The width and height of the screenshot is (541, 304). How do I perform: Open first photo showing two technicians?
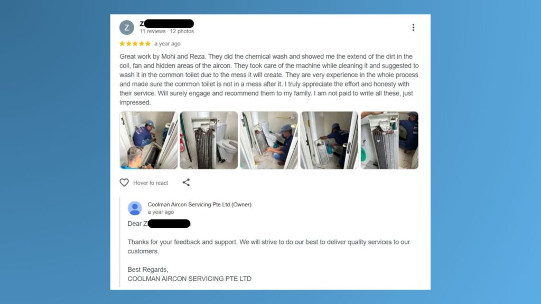(x=148, y=140)
